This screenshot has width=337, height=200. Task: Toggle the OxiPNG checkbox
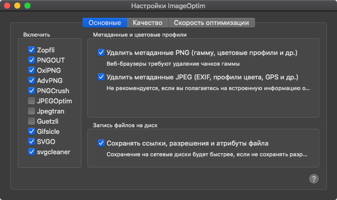pyautogui.click(x=32, y=70)
